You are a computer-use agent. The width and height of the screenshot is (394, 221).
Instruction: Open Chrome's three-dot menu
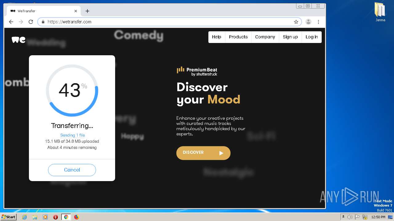coord(318,22)
